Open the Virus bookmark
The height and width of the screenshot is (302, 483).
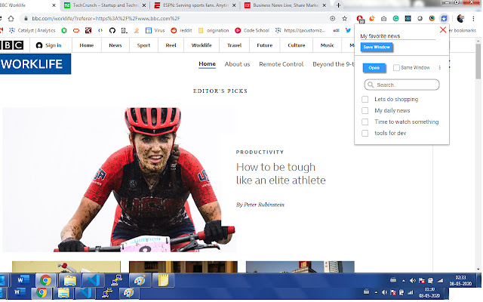click(x=155, y=30)
